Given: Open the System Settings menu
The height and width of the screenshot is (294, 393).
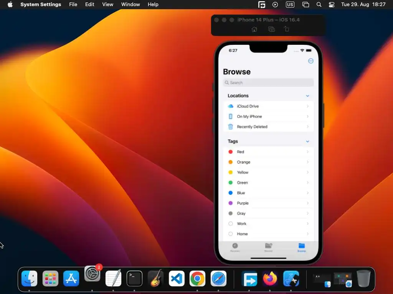Looking at the screenshot, I should (x=41, y=5).
